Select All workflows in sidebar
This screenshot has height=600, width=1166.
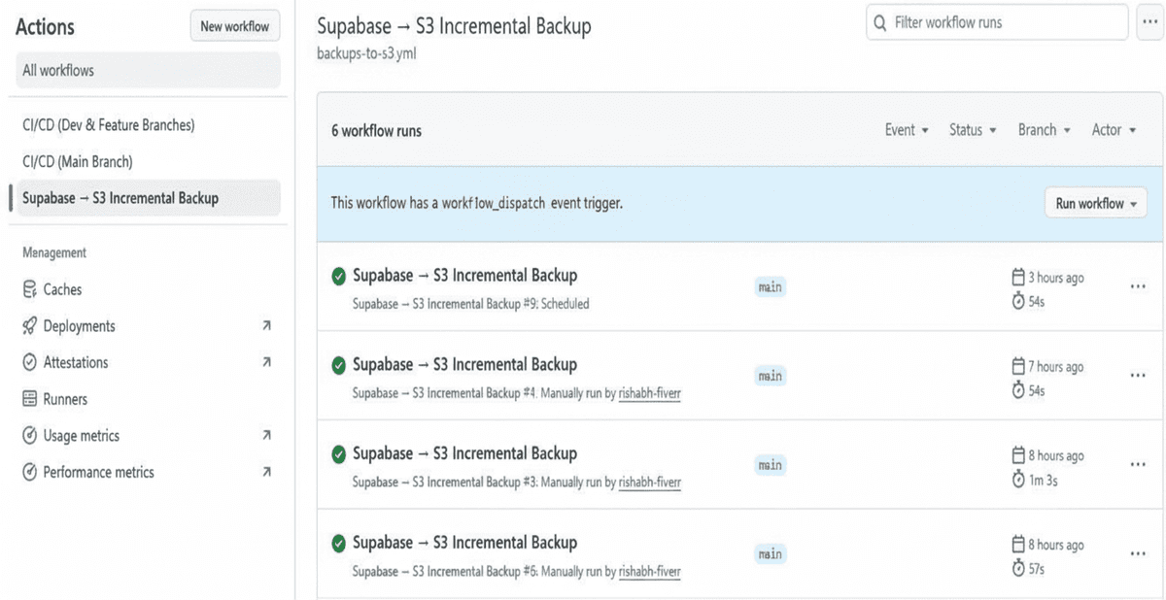148,71
